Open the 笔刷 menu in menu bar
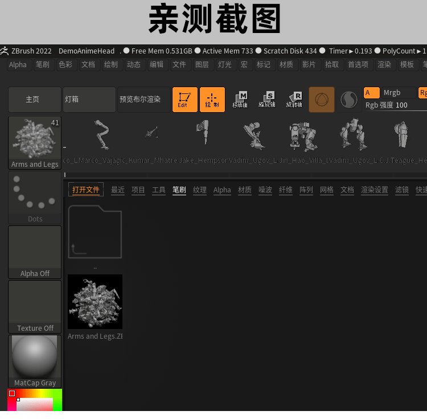427x419 pixels. [x=43, y=65]
